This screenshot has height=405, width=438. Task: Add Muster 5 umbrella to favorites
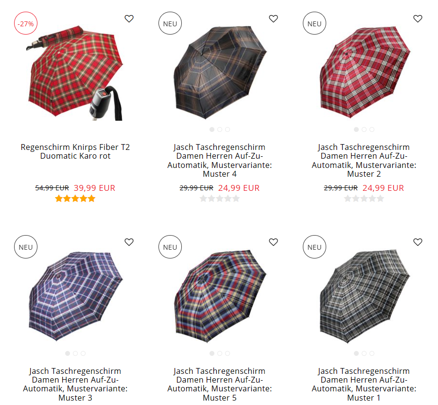(x=274, y=242)
